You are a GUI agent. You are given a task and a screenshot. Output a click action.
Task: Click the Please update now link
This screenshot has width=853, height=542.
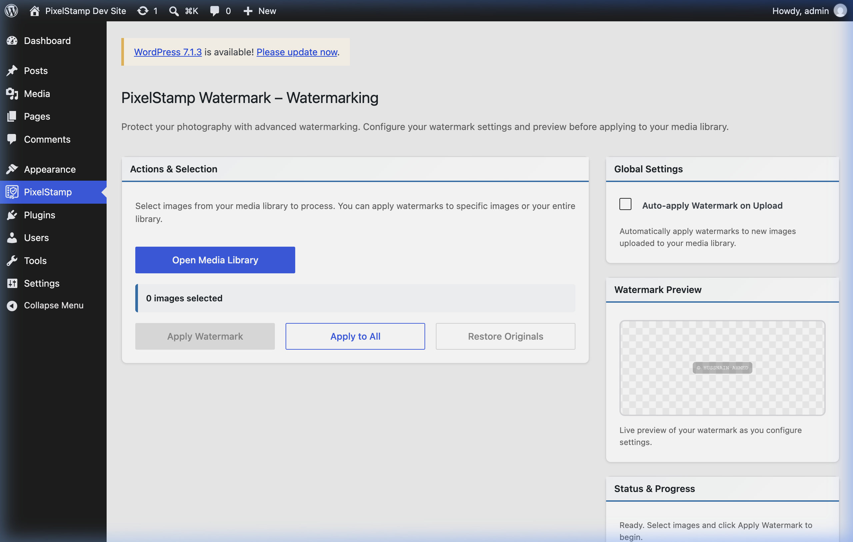(297, 52)
